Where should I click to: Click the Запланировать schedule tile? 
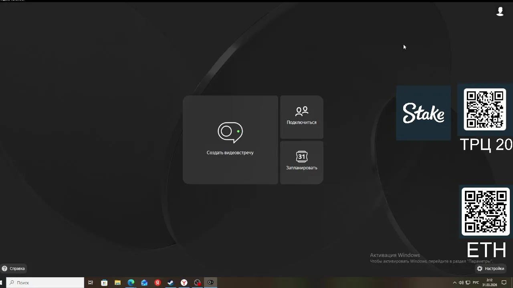[302, 162]
